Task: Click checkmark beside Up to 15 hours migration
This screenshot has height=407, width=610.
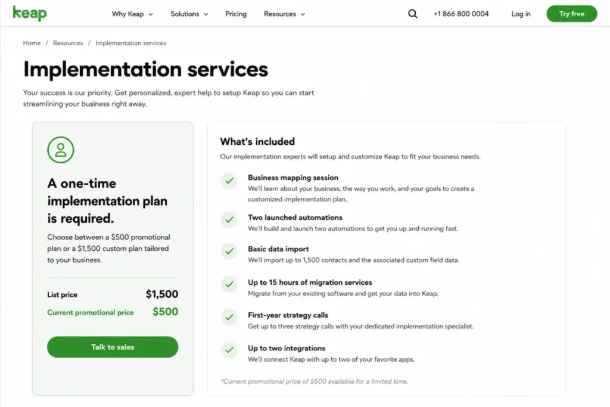Action: [x=229, y=284]
